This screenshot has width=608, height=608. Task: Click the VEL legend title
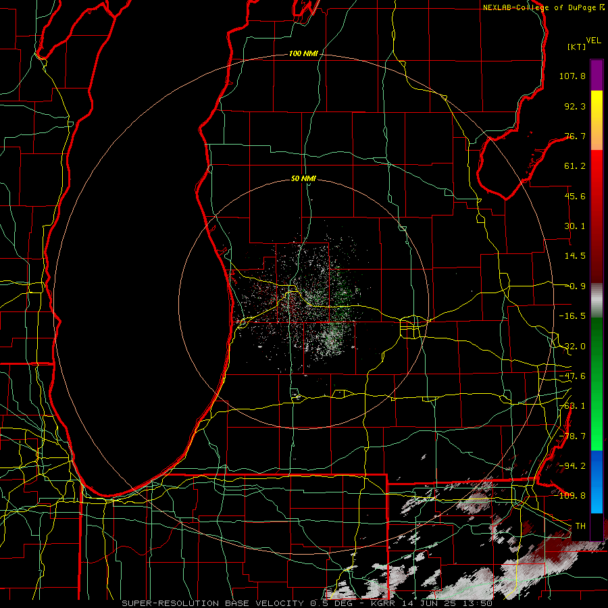pyautogui.click(x=593, y=41)
